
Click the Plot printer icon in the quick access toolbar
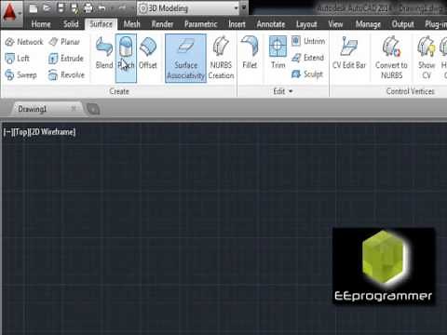[x=88, y=8]
